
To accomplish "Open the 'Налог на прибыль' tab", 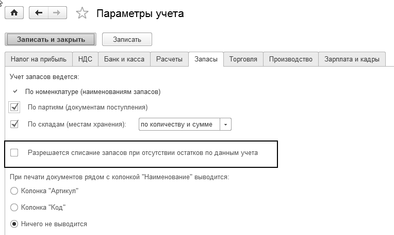I will [x=39, y=59].
